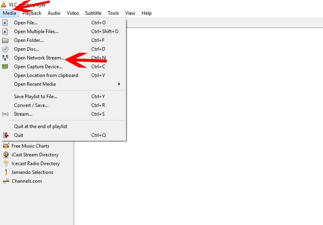Click the Open File icon
This screenshot has height=225, width=323.
click(5, 23)
